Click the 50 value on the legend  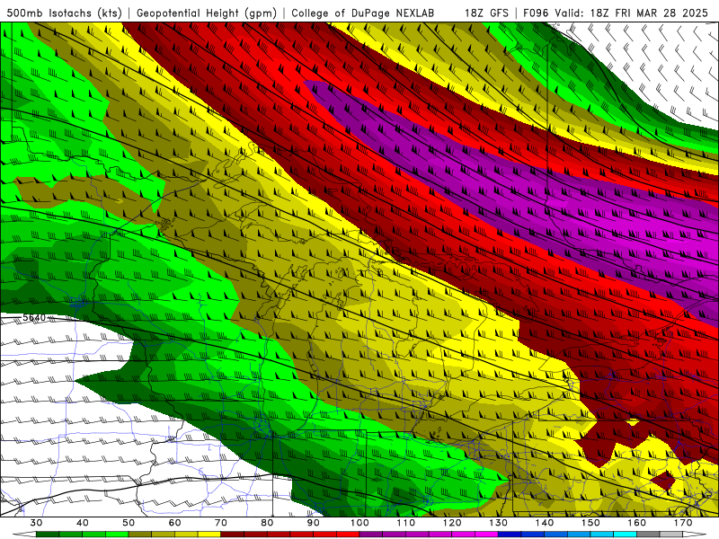pos(129,523)
